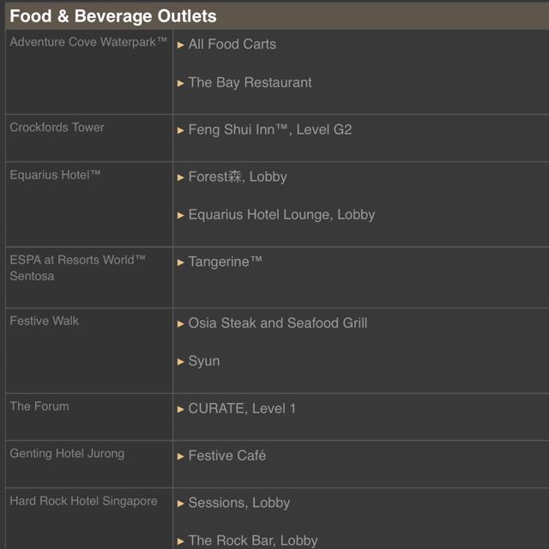549x549 pixels.
Task: Click the Food & Beverage Outlets header
Action: pos(112,15)
